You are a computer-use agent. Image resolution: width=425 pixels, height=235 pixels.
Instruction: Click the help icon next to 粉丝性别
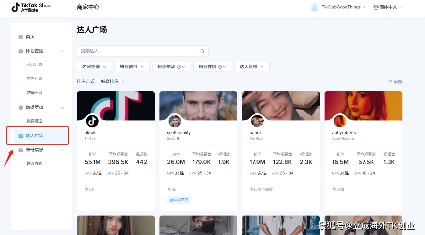tap(220, 67)
